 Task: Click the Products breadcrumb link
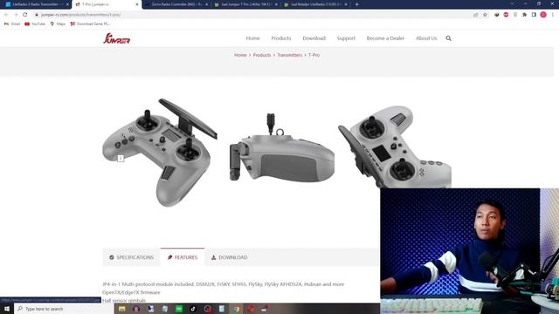tap(262, 55)
